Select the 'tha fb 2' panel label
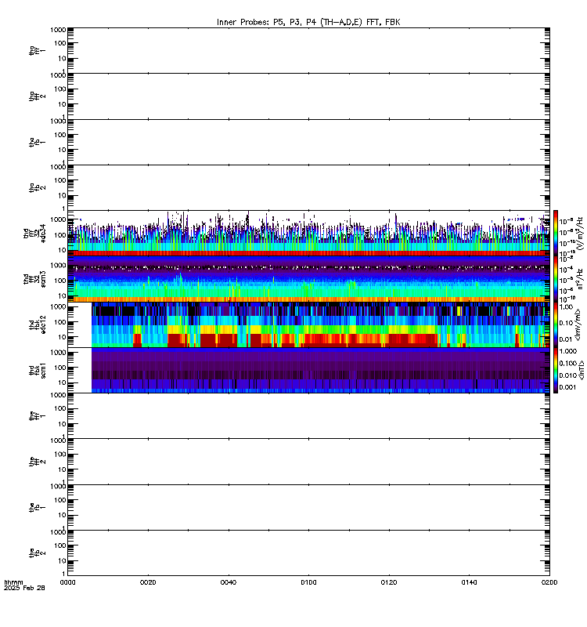Screen dimensions: 587x627 pos(37,187)
